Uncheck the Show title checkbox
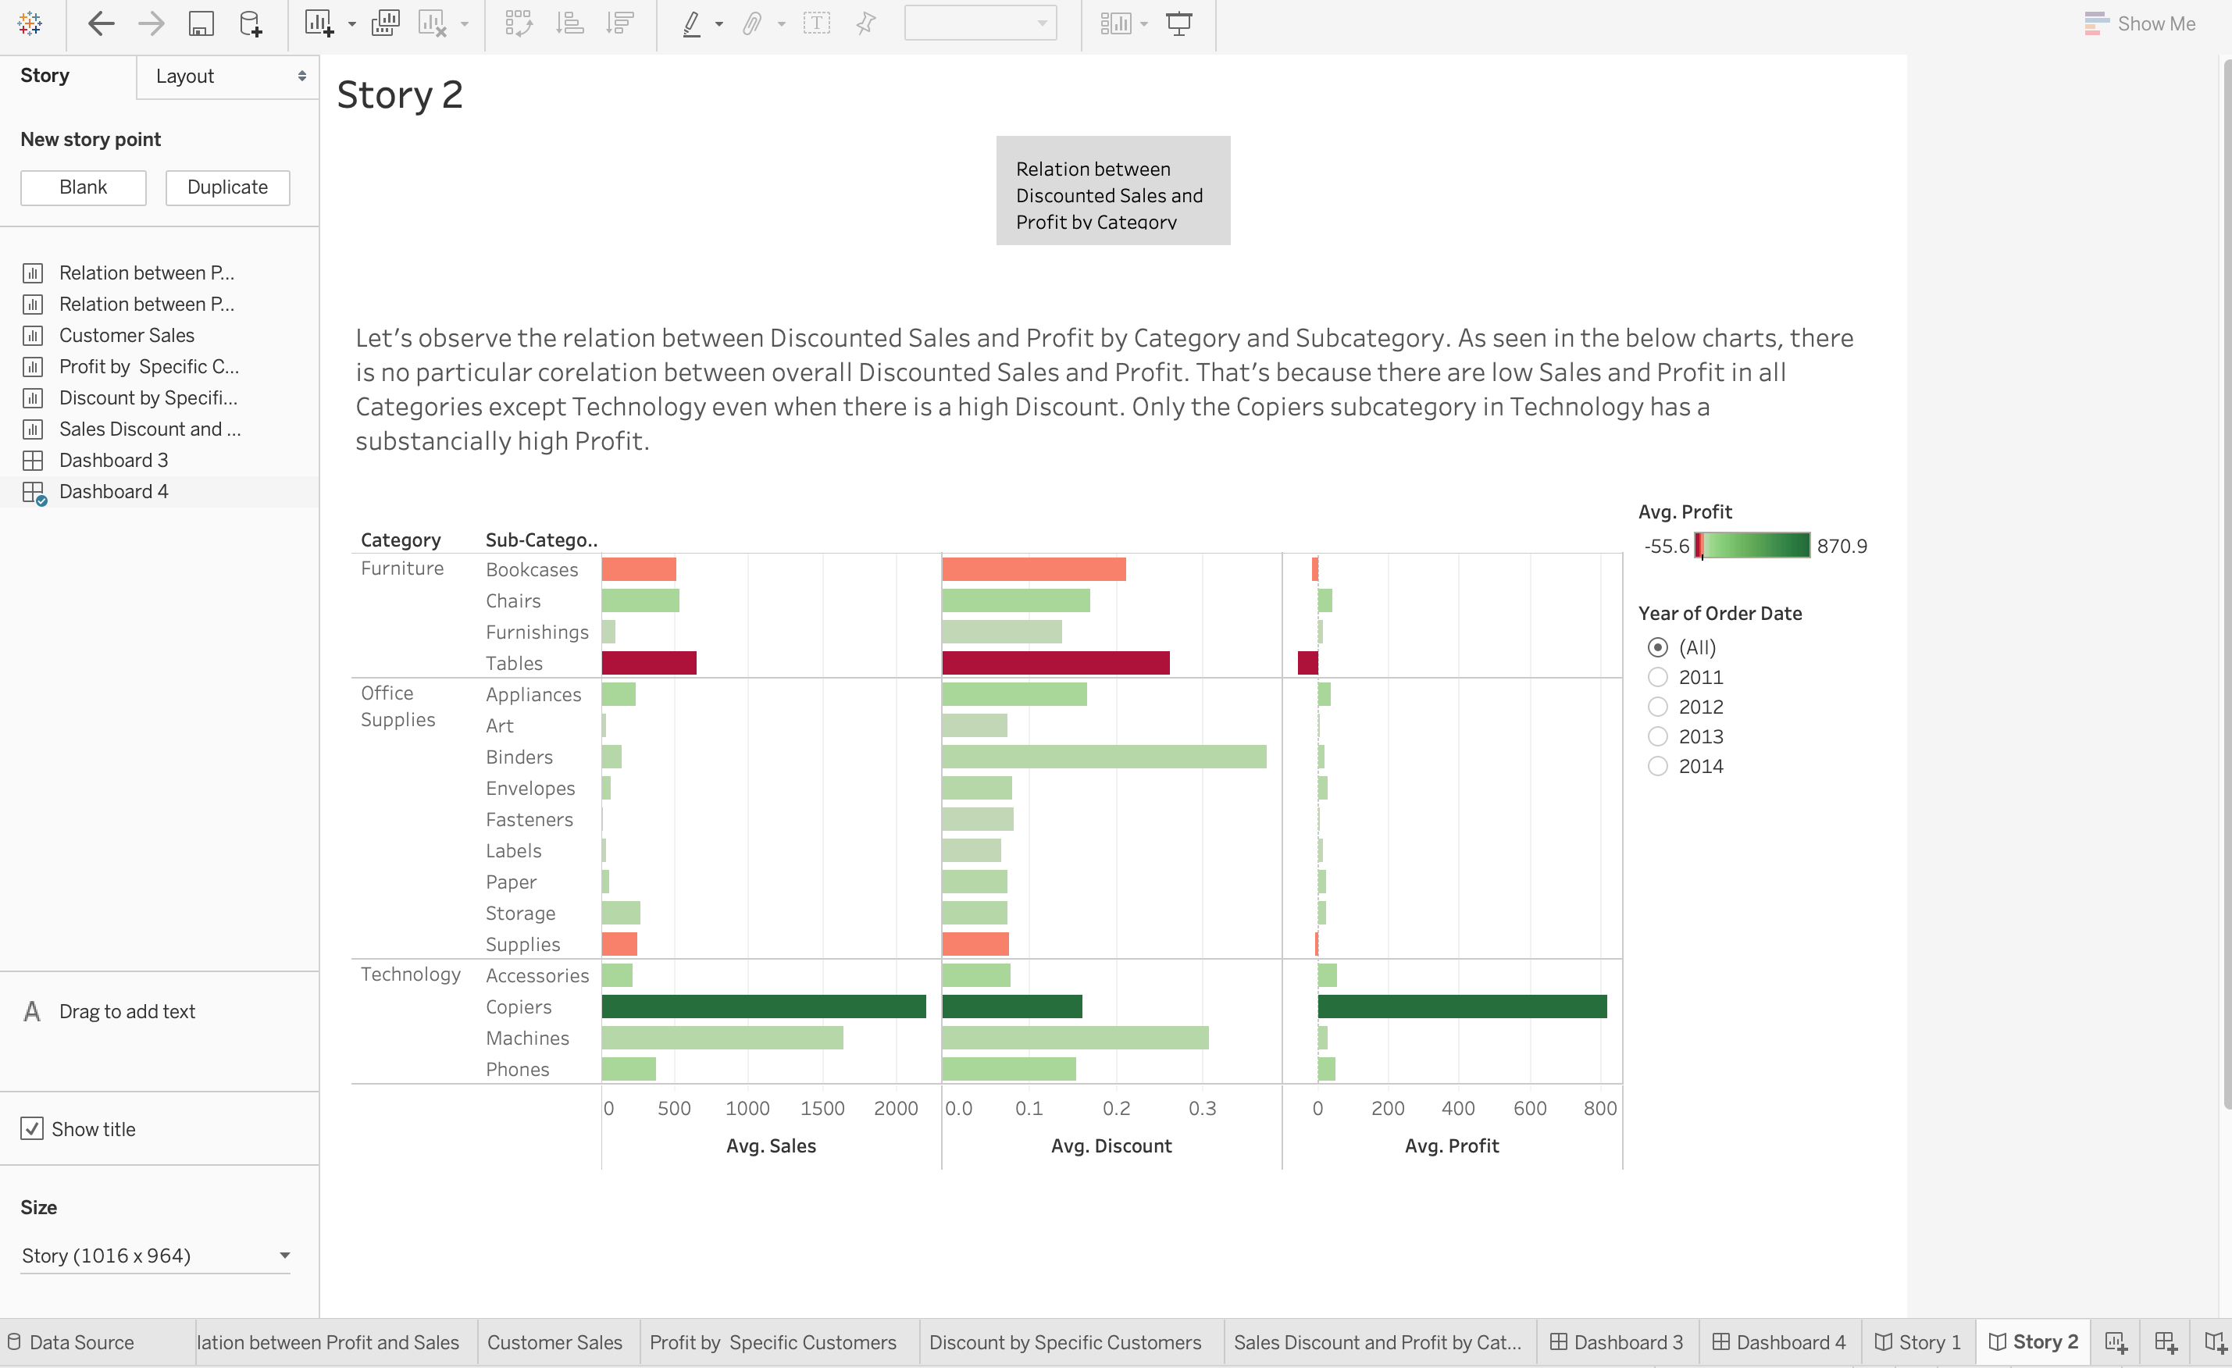The height and width of the screenshot is (1368, 2232). [32, 1129]
